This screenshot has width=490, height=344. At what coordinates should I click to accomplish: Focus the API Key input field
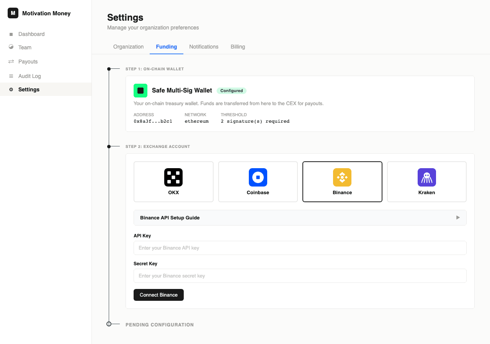pos(300,248)
